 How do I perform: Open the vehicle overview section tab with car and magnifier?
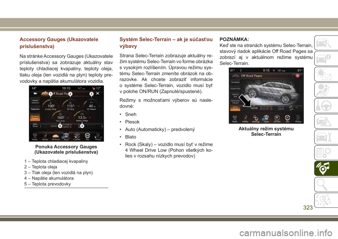coord(326,43)
